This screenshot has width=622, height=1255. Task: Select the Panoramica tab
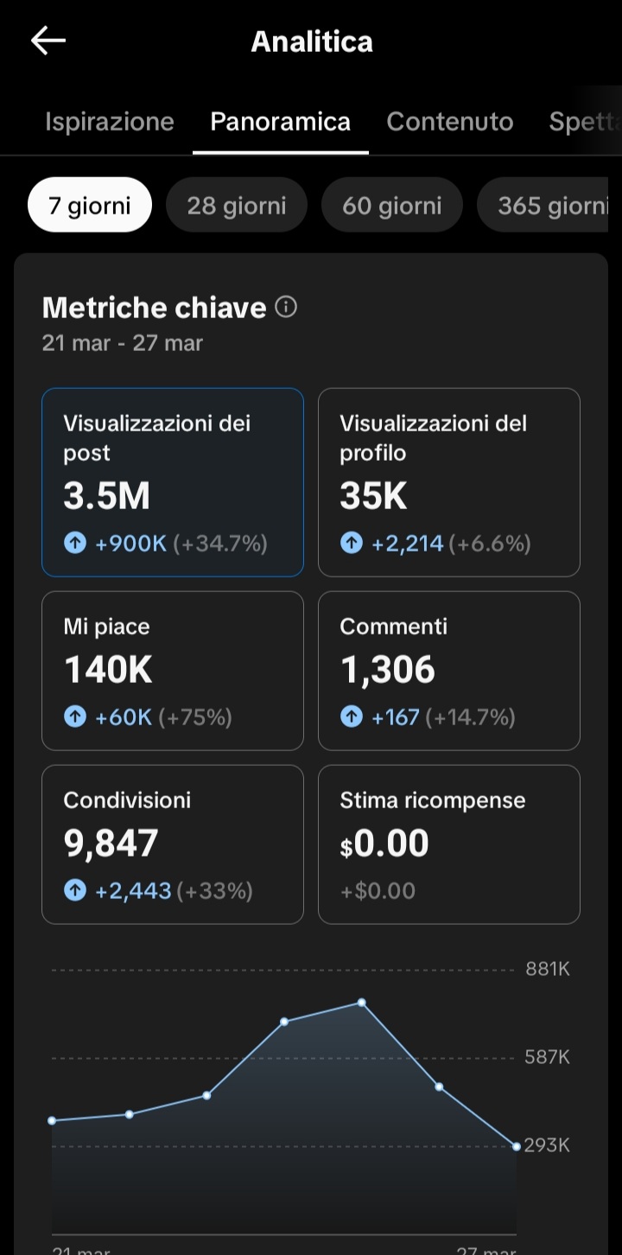pyautogui.click(x=281, y=122)
